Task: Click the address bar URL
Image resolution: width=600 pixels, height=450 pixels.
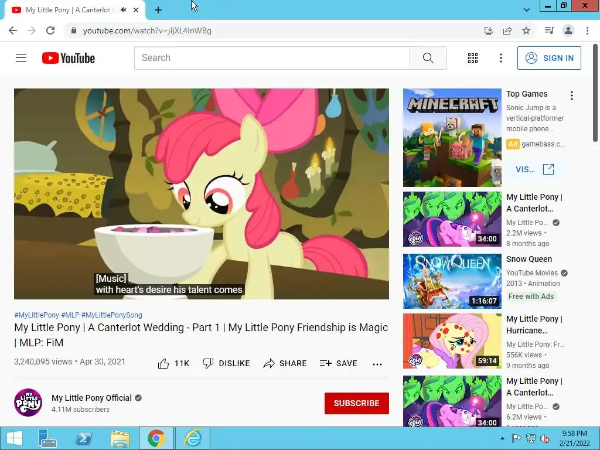Action: [x=147, y=30]
